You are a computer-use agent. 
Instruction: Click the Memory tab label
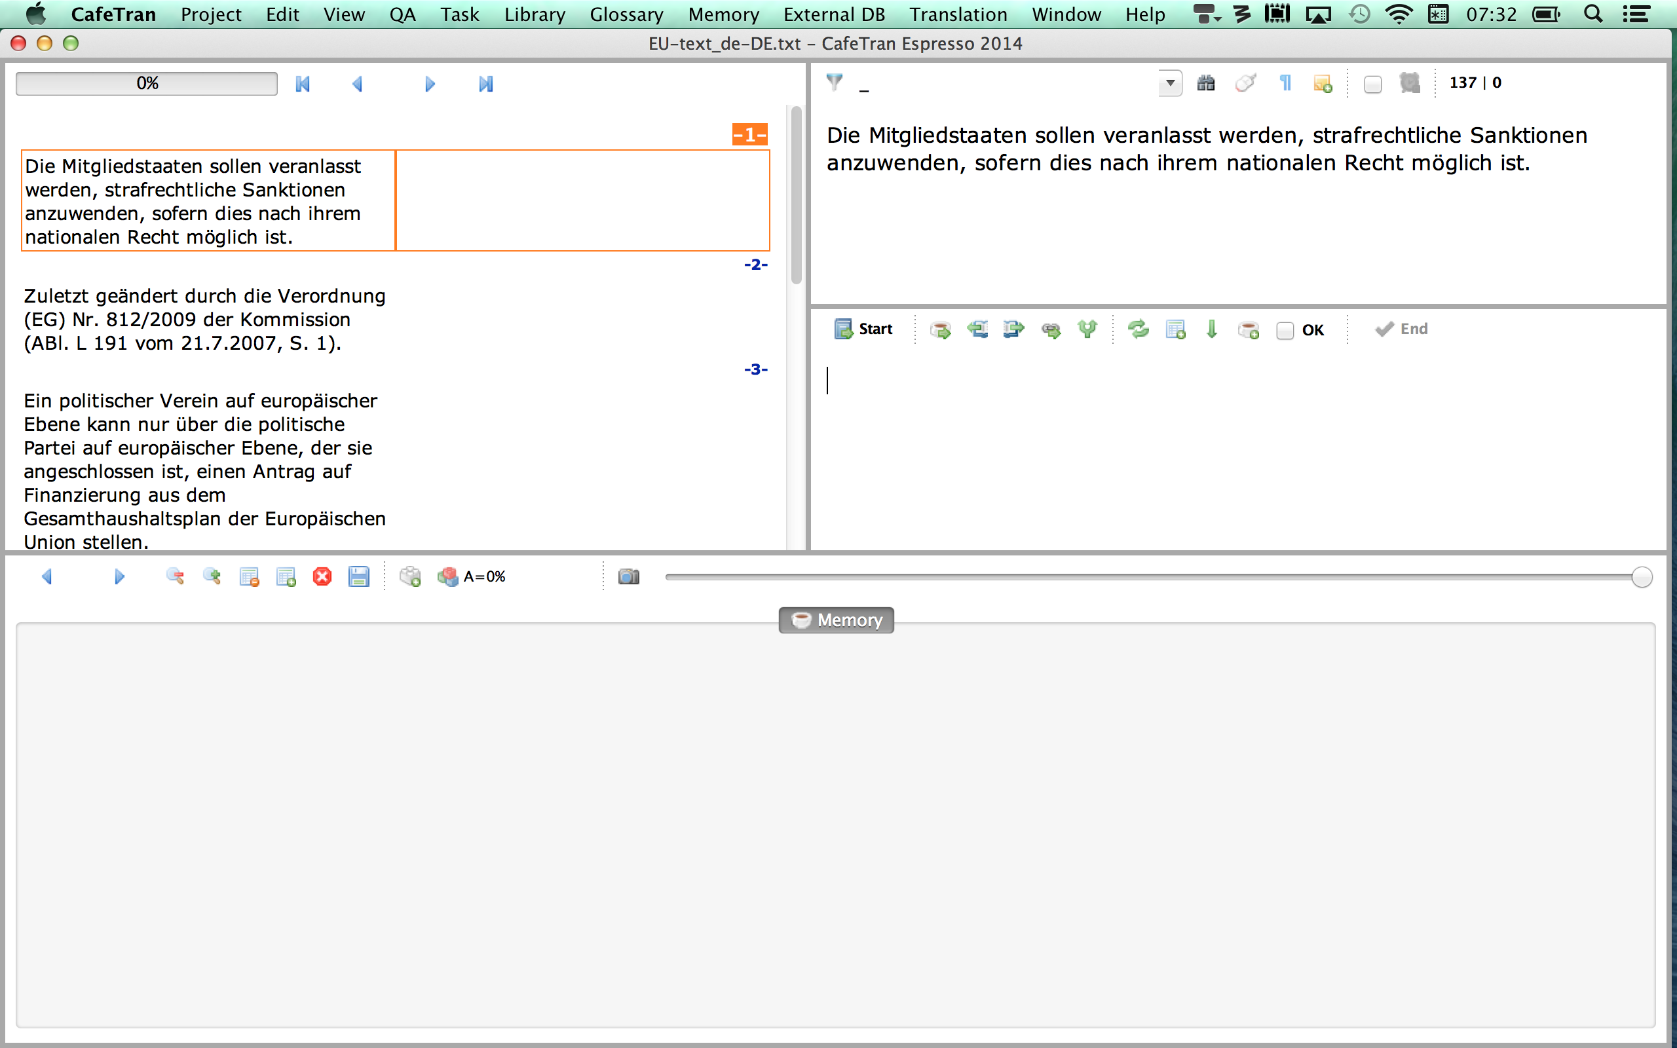coord(837,620)
